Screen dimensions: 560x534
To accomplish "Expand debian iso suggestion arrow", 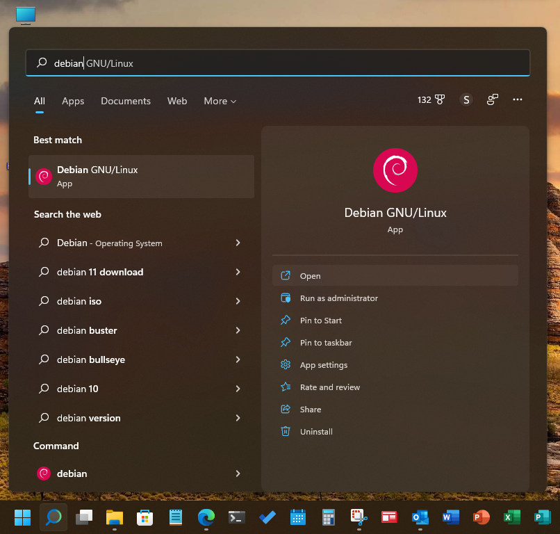I will [x=238, y=301].
